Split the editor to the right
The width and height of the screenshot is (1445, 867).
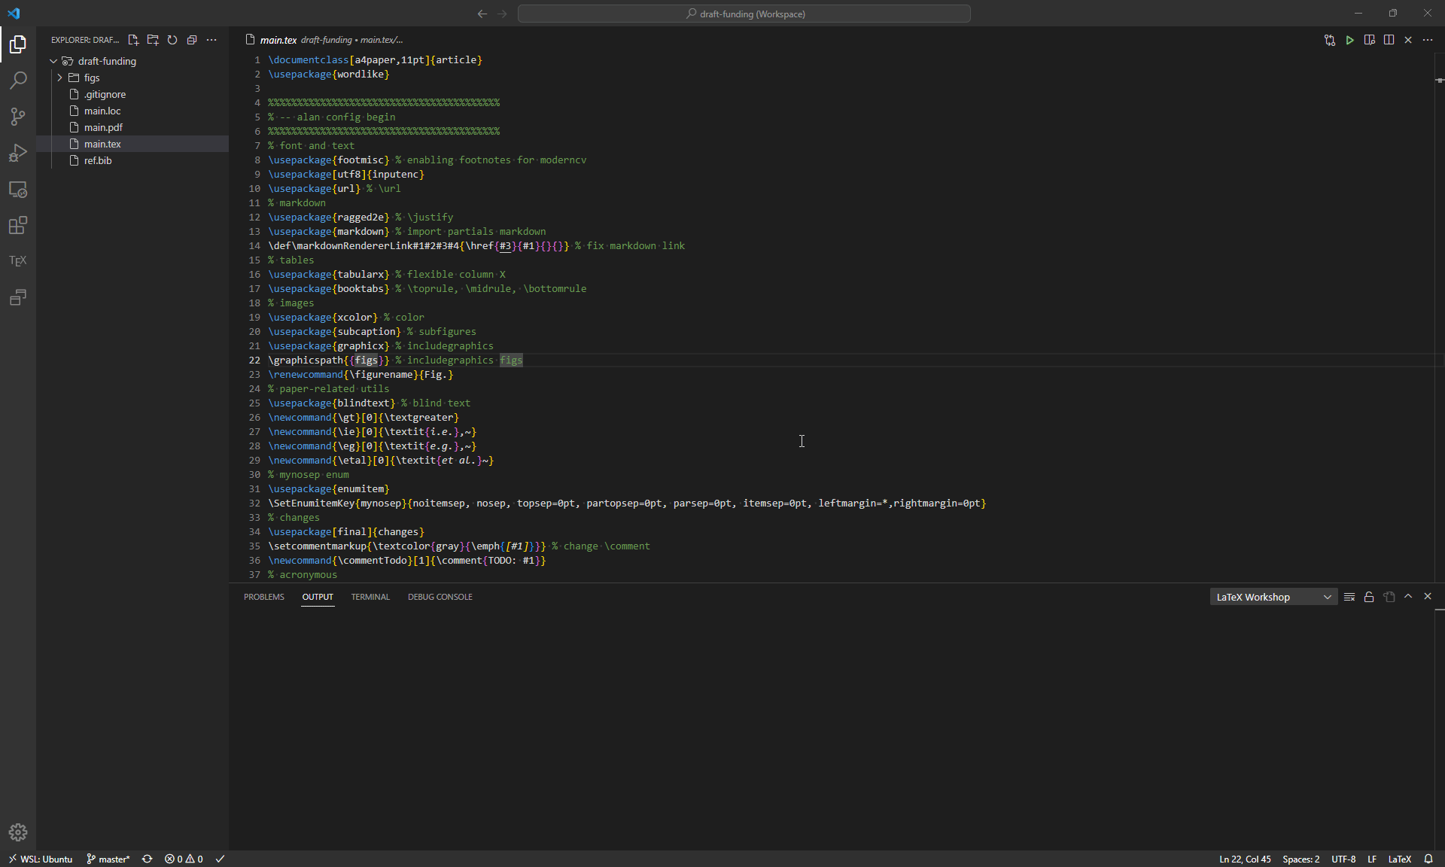click(x=1389, y=40)
